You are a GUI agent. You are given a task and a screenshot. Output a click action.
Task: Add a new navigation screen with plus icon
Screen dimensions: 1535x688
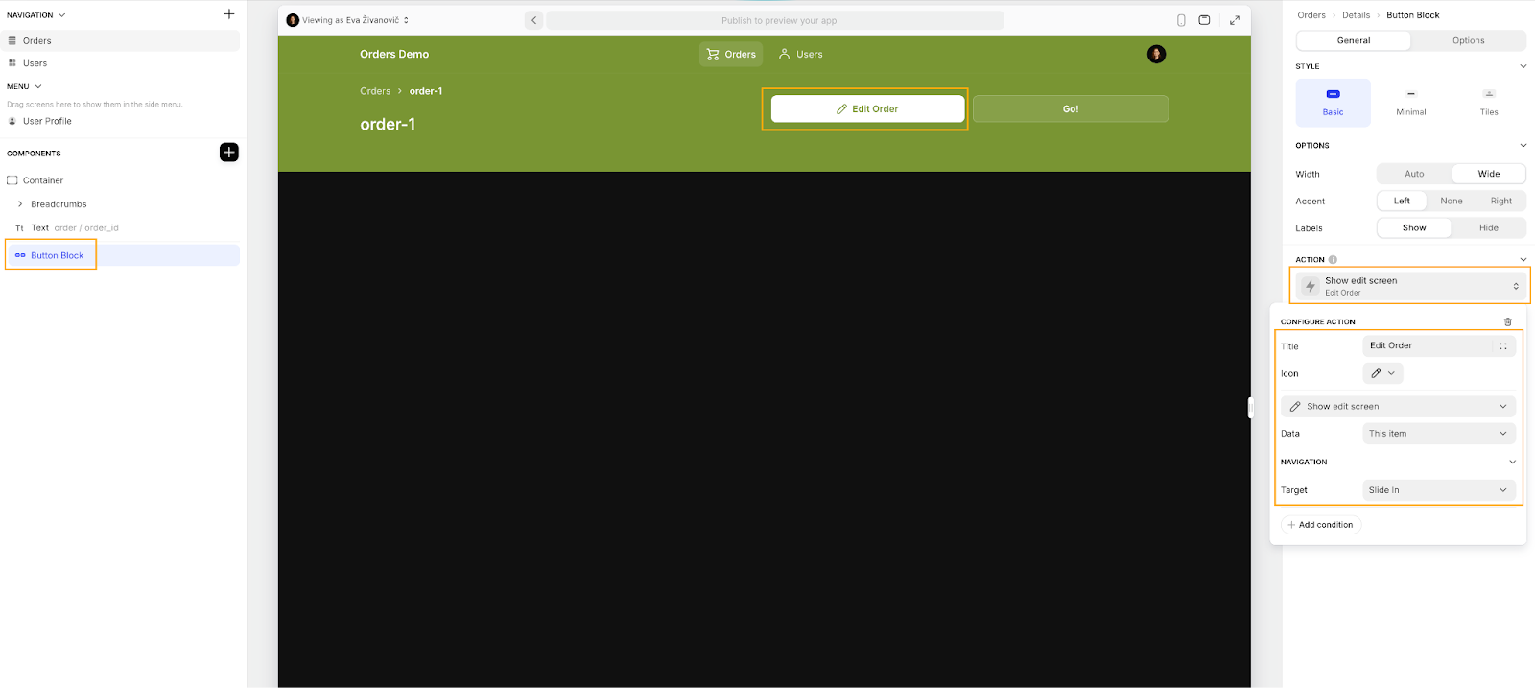pos(228,14)
